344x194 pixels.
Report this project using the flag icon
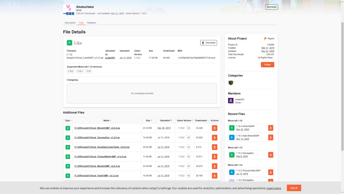(x=269, y=39)
